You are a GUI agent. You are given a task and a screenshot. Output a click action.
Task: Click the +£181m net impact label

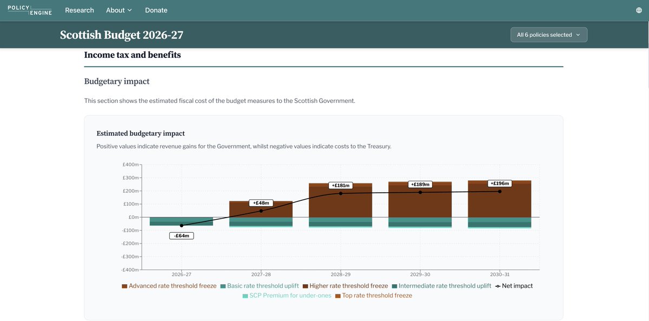(x=341, y=186)
